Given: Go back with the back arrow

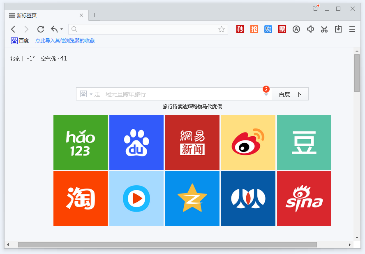Looking at the screenshot, I should 13,29.
